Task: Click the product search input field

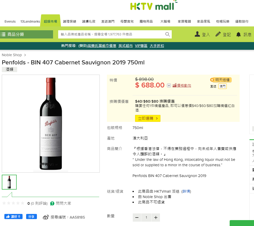Action: point(111,34)
